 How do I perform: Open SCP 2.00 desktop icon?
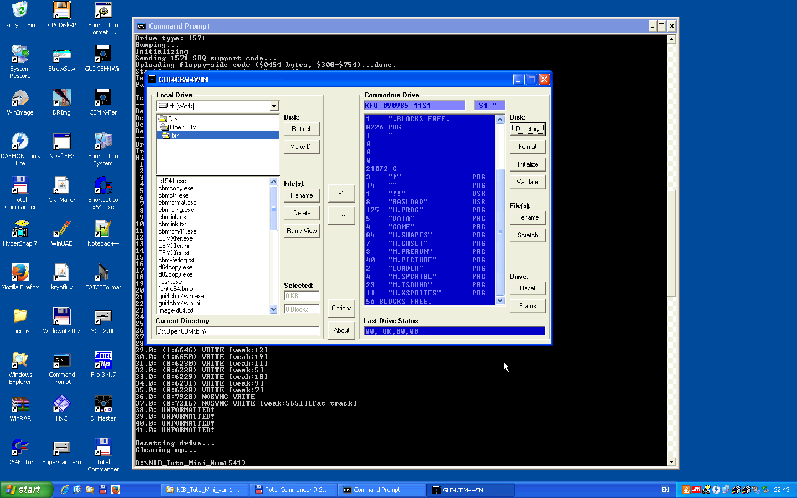pos(103,321)
